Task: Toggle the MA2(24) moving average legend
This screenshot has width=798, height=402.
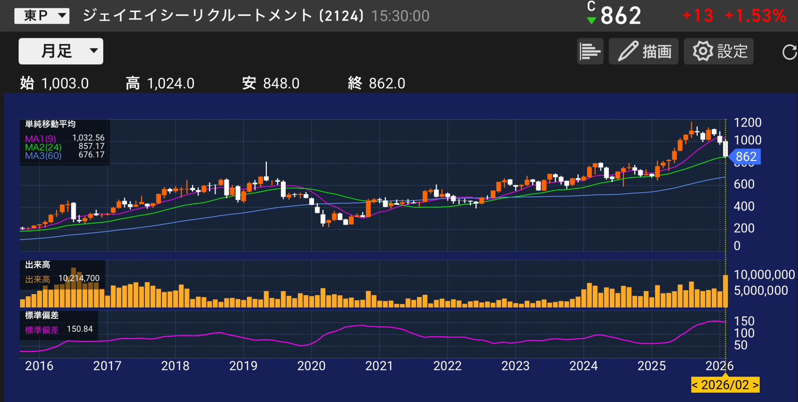Action: point(43,147)
